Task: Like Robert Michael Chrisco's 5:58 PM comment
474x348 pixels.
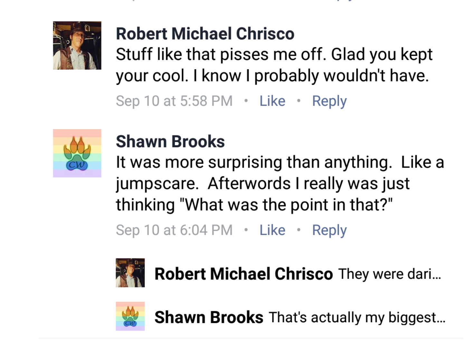Action: (272, 101)
